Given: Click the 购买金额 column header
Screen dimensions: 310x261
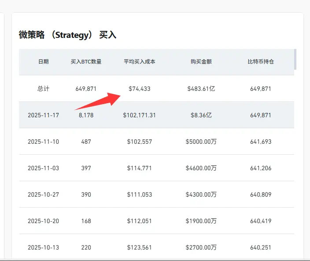Looking at the screenshot, I should coord(201,62).
